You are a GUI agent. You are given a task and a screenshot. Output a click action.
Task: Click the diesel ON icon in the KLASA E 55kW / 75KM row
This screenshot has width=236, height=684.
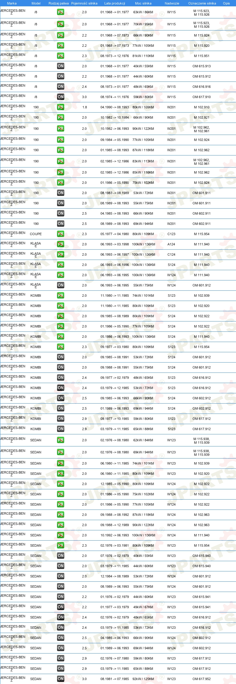(61, 285)
